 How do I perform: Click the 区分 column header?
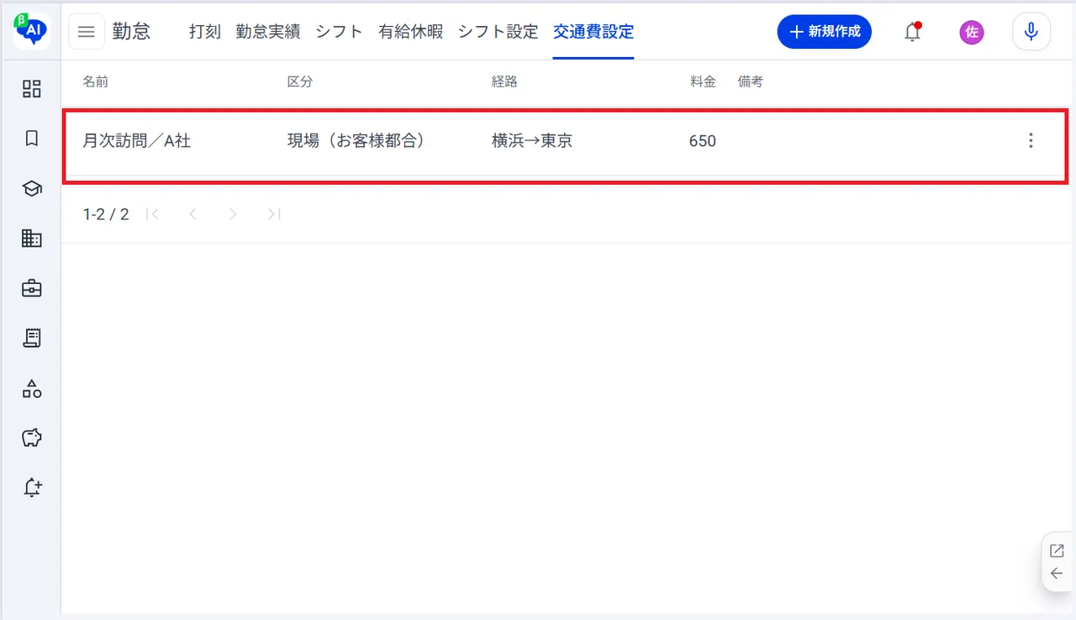[301, 81]
